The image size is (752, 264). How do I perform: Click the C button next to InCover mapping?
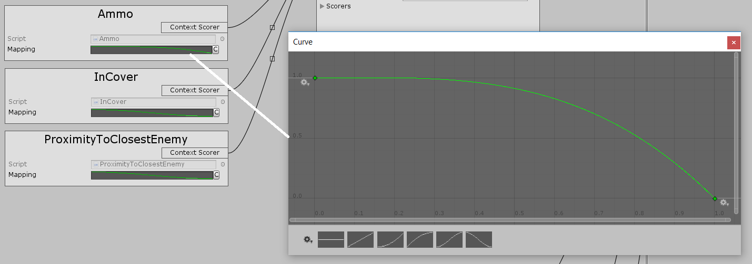click(216, 113)
